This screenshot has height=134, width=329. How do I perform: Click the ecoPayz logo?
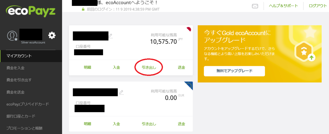click(x=31, y=11)
